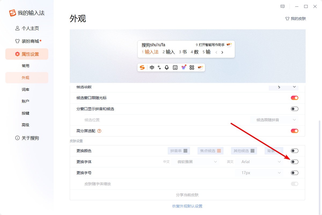This screenshot has width=322, height=215.
Task: Turn on the 更换字体 switch
Action: 294,162
